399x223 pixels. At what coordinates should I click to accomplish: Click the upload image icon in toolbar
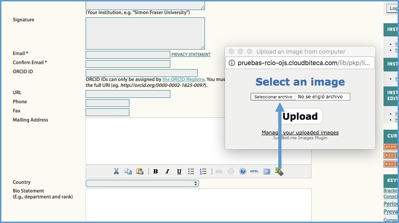[x=279, y=172]
